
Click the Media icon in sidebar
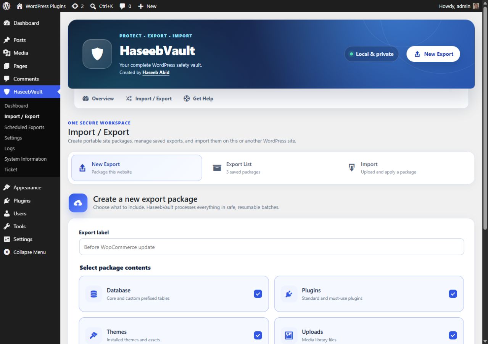pos(7,53)
